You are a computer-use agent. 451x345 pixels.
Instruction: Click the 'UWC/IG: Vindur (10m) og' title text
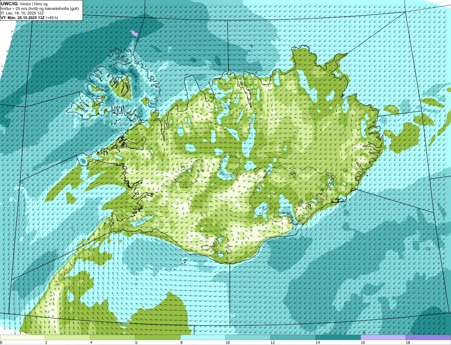click(24, 4)
